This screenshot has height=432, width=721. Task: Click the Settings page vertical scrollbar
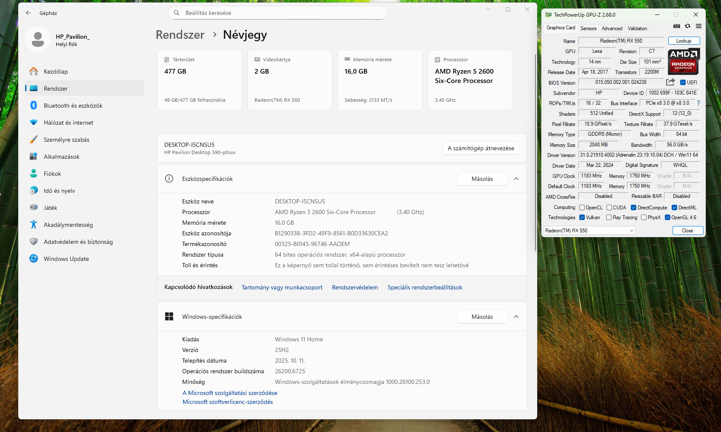tap(535, 153)
